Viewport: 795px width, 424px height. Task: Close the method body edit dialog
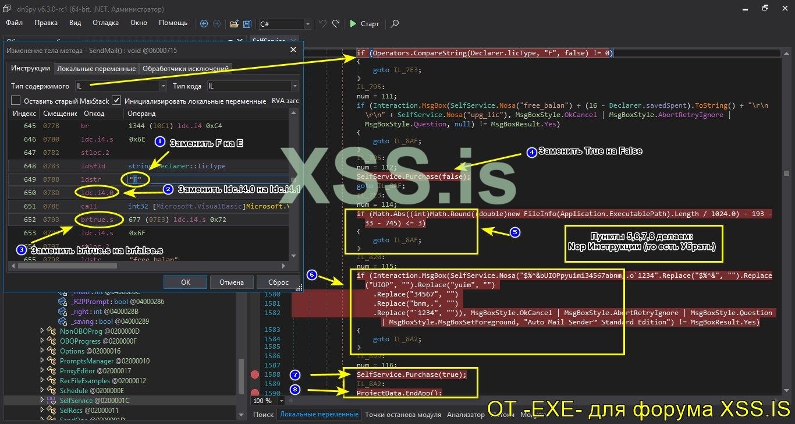coord(293,51)
